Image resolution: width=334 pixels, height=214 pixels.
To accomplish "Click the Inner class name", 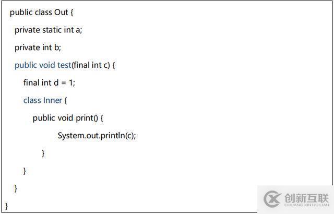I will (x=53, y=100).
